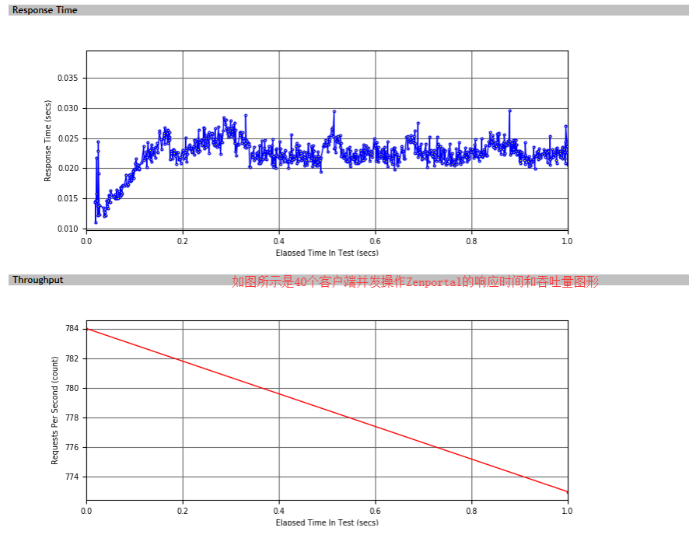Screen dimensions: 689x538
Task: Click x-axis value 0.8 in Response Time chart
Action: click(471, 241)
